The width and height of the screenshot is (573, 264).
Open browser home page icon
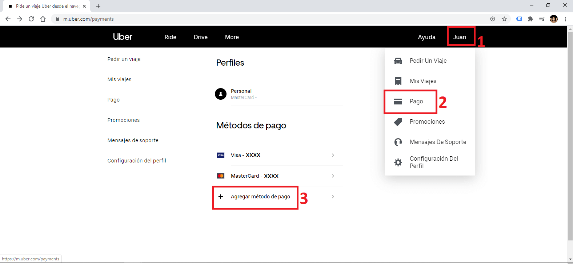[43, 19]
